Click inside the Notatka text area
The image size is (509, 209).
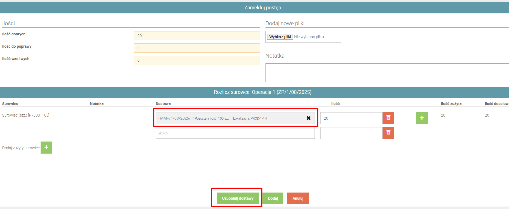pos(387,73)
